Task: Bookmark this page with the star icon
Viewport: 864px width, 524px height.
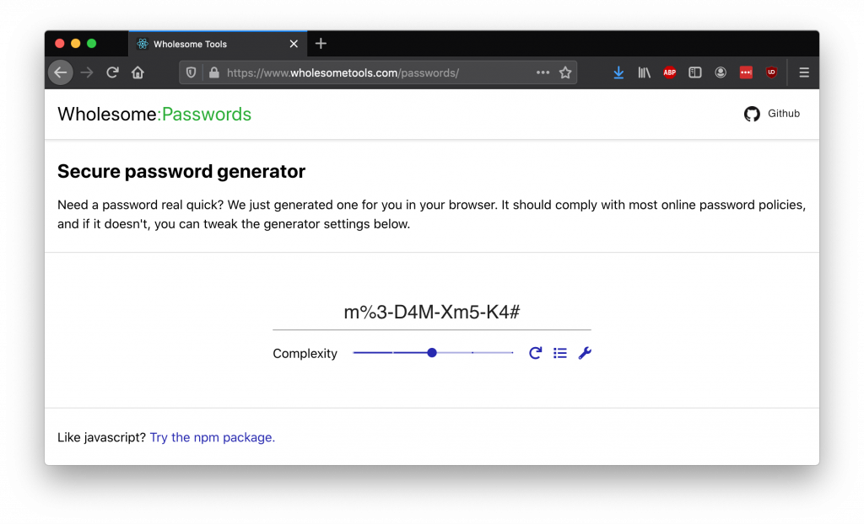Action: click(565, 72)
